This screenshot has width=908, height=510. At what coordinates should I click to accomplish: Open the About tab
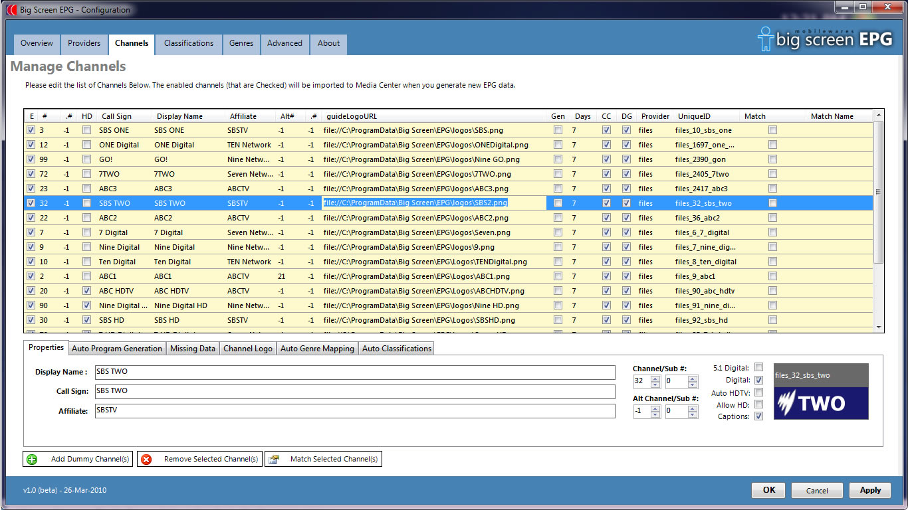[328, 43]
